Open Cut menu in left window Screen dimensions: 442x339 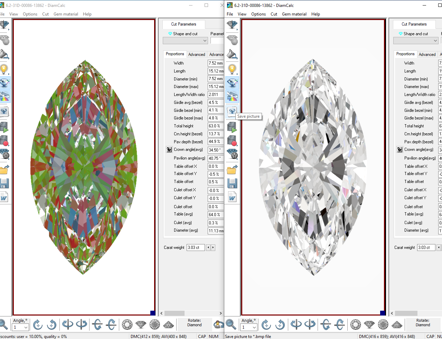45,14
